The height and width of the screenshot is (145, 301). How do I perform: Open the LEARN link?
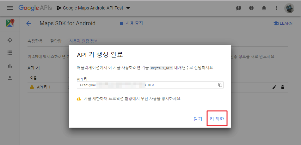(x=283, y=23)
